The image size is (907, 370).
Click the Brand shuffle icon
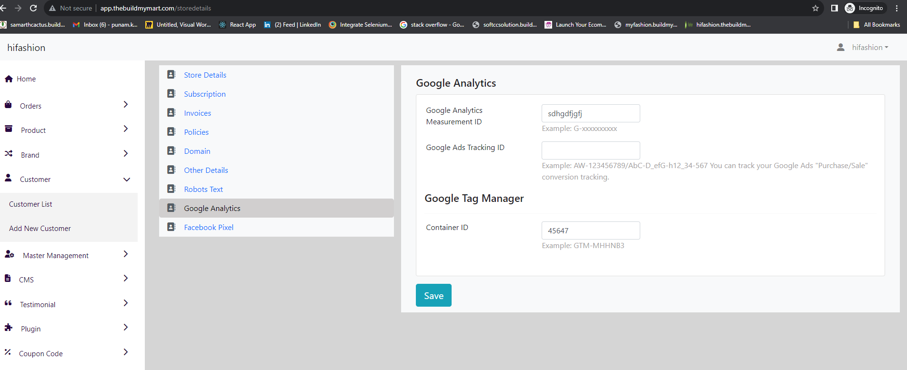click(9, 154)
